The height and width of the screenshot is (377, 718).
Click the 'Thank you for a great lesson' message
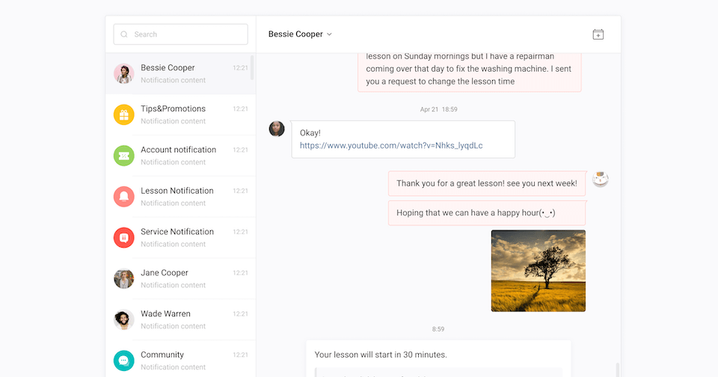click(486, 183)
